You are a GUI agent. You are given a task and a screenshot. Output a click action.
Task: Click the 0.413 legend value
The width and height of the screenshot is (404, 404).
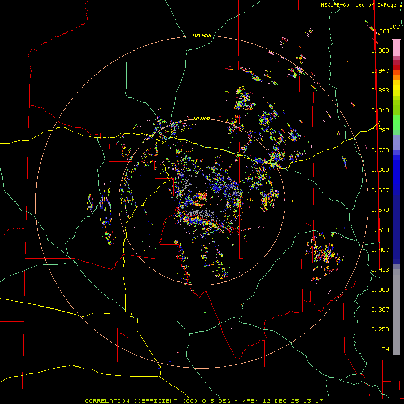pyautogui.click(x=380, y=270)
